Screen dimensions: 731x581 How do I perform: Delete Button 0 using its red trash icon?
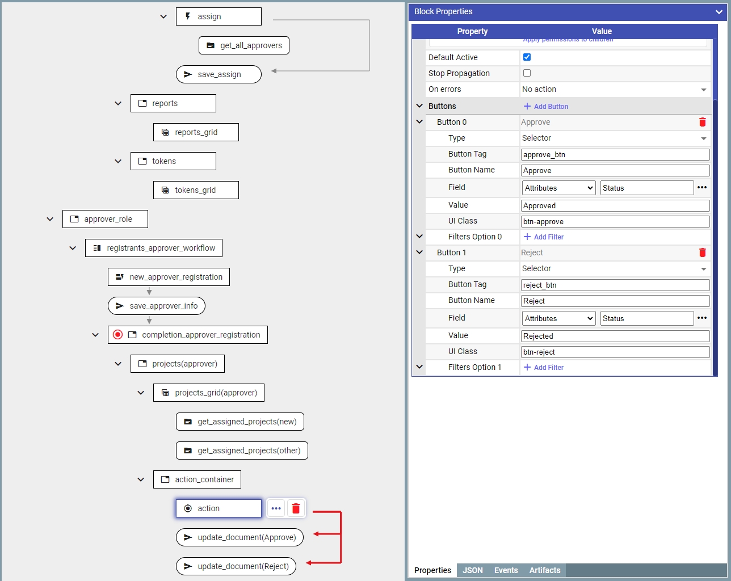pyautogui.click(x=702, y=122)
